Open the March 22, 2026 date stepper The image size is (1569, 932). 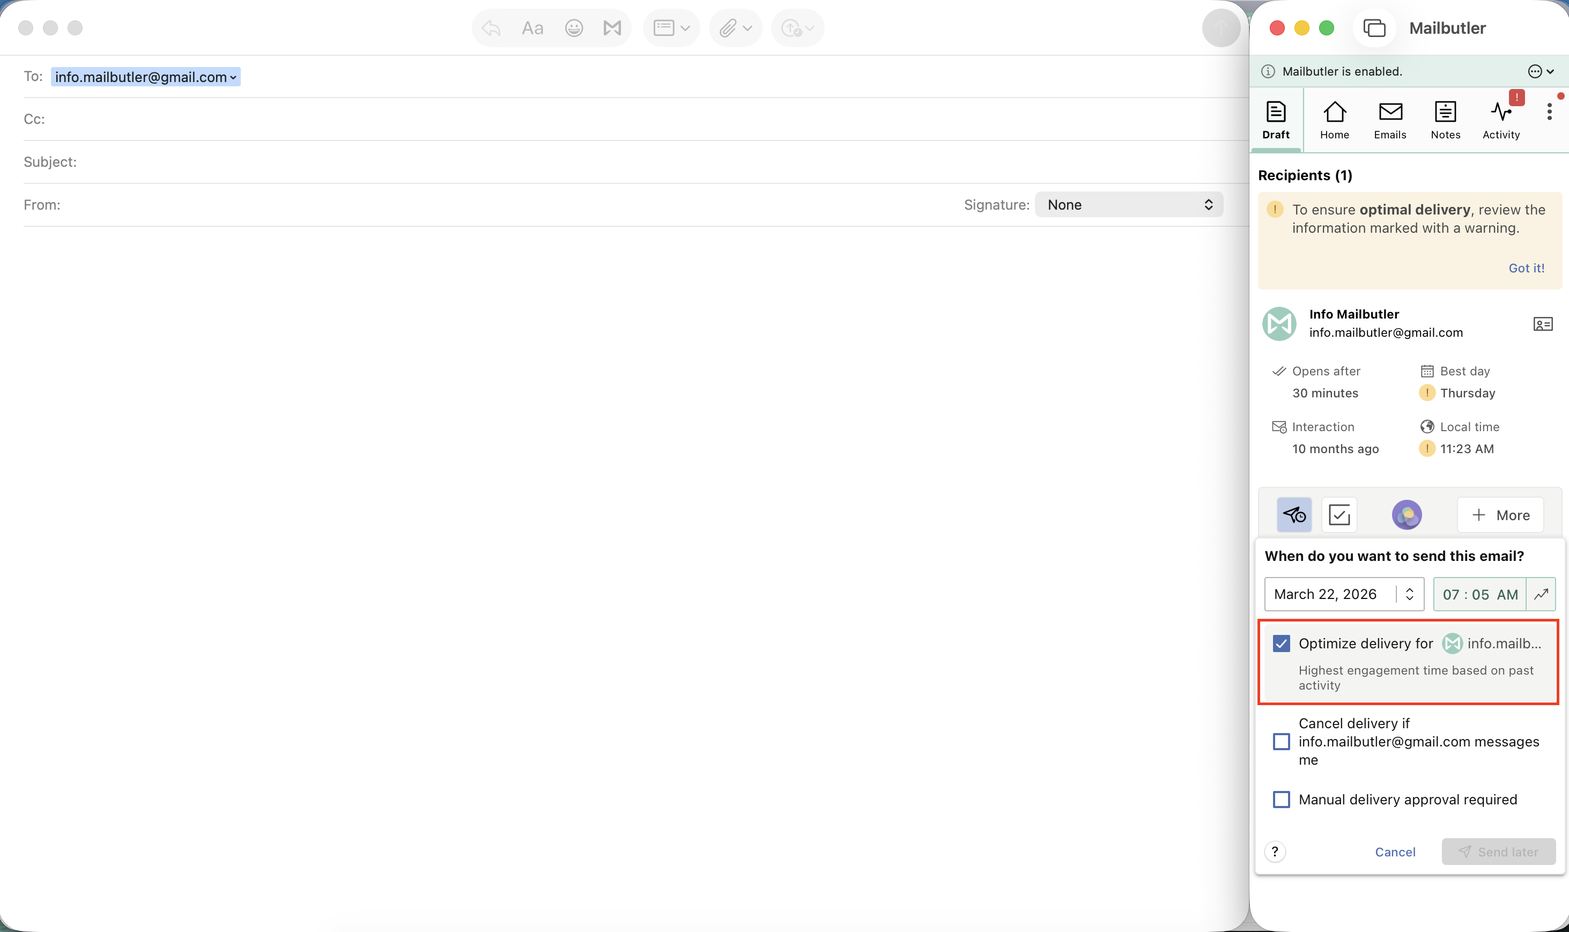(1410, 594)
